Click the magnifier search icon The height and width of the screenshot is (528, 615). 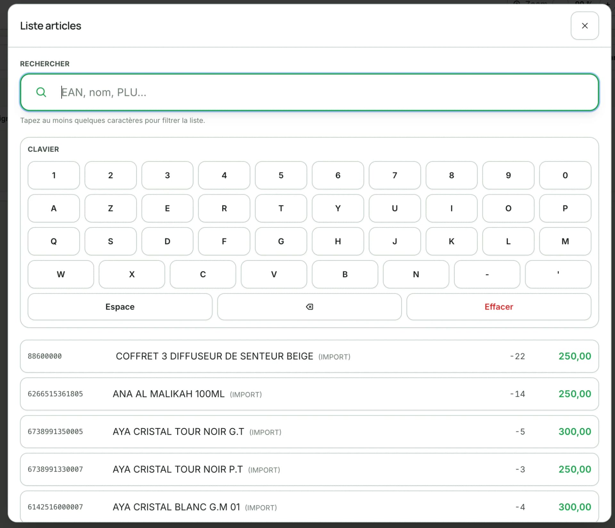pos(41,92)
